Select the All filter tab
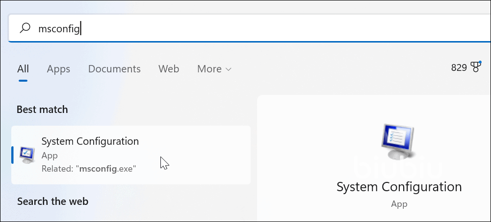Image resolution: width=491 pixels, height=222 pixels. pyautogui.click(x=23, y=69)
